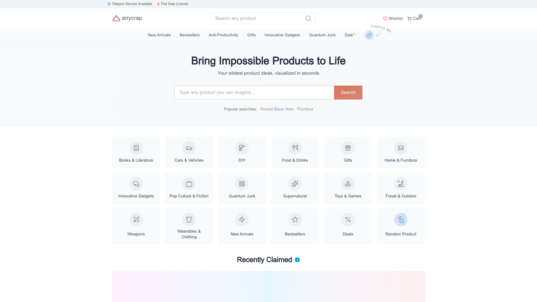The height and width of the screenshot is (302, 537).
Task: Open the Books & Literature category icon
Action: [136, 148]
